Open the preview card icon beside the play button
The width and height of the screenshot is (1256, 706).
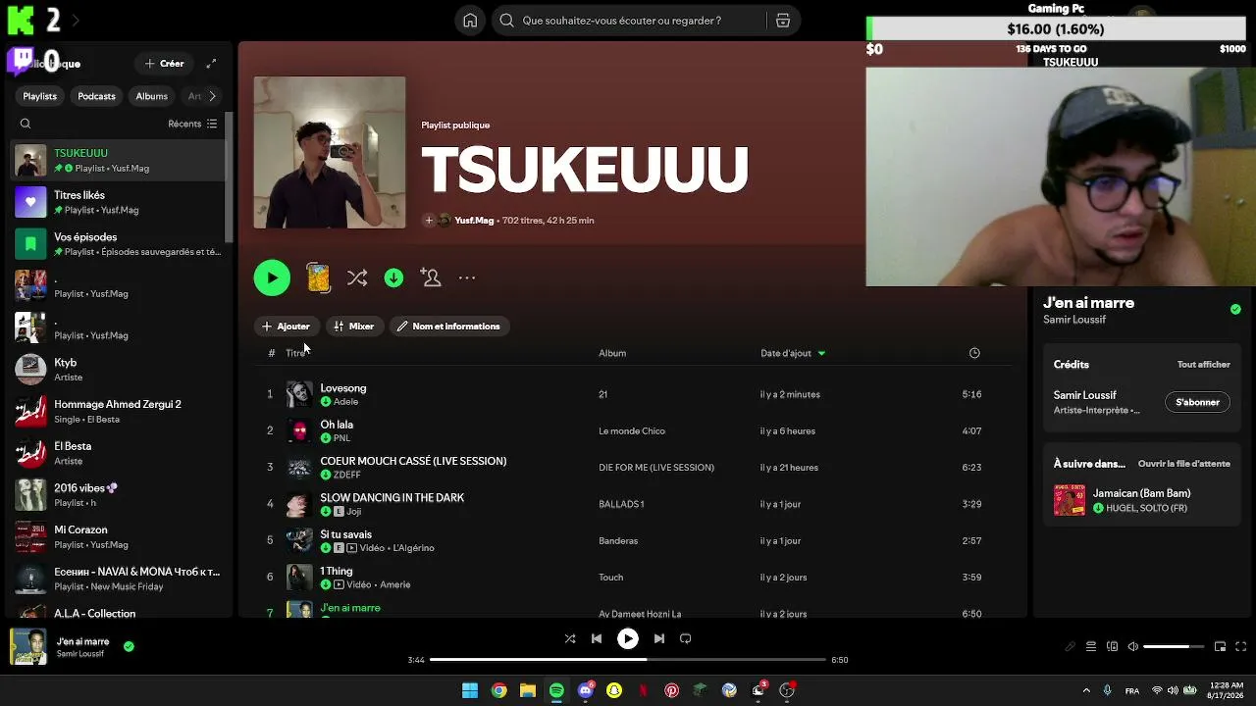pyautogui.click(x=318, y=277)
